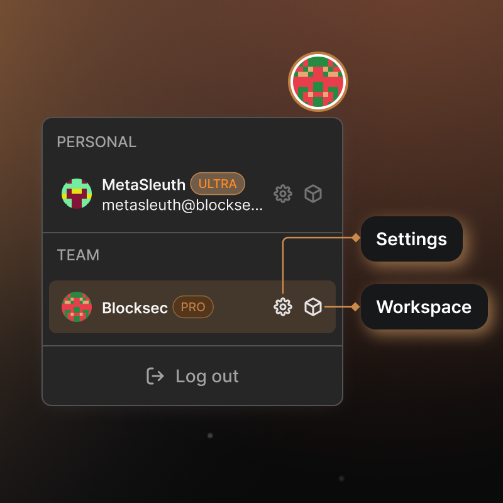The height and width of the screenshot is (503, 503).
Task: Click the large profile avatar above the menu
Action: (x=318, y=82)
